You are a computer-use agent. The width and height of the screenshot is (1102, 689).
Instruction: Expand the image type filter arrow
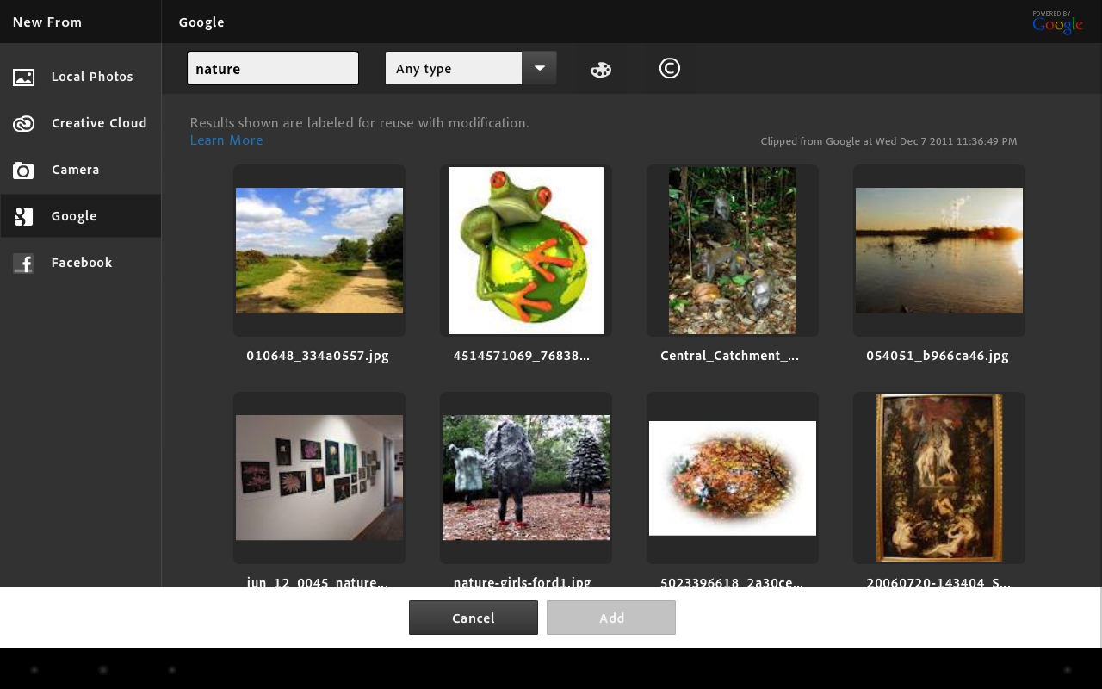click(539, 67)
